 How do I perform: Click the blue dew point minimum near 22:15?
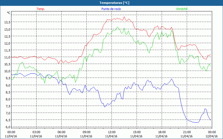198,123
